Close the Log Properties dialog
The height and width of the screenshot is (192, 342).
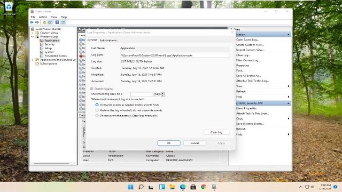pyautogui.click(x=232, y=33)
